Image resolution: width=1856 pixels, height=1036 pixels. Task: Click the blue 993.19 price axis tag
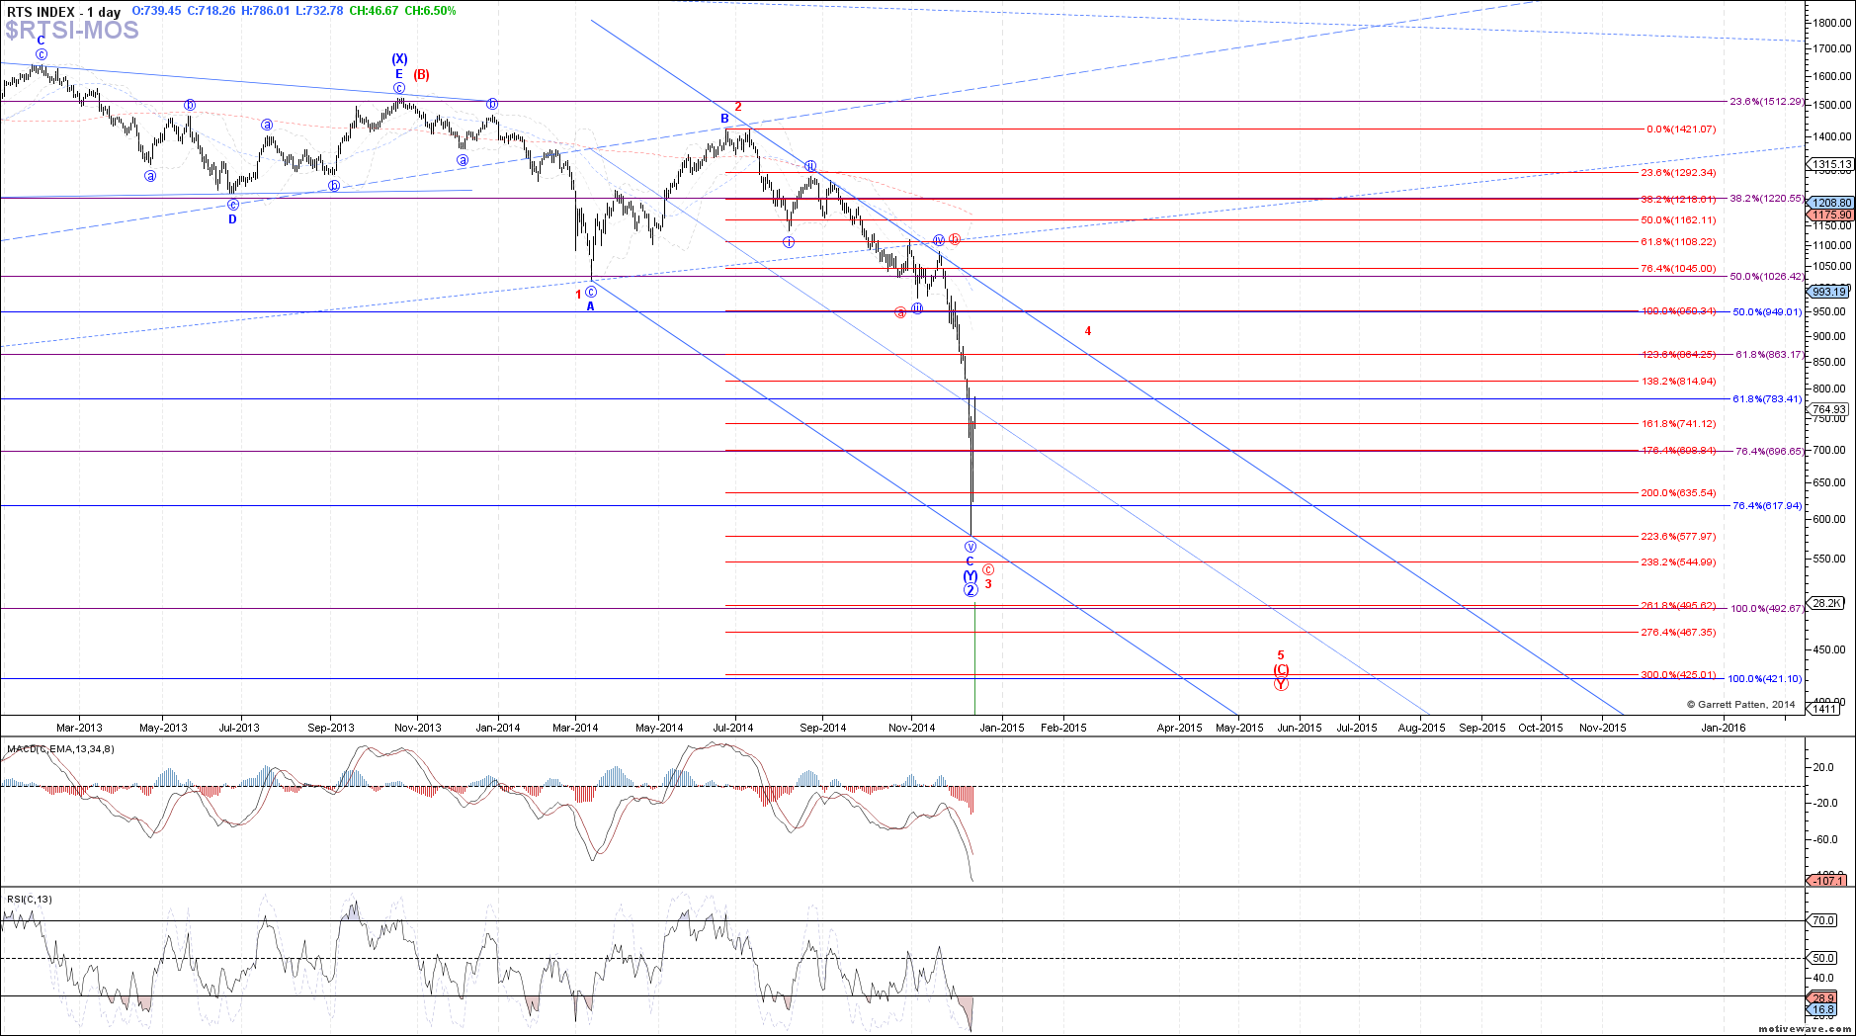pos(1828,292)
